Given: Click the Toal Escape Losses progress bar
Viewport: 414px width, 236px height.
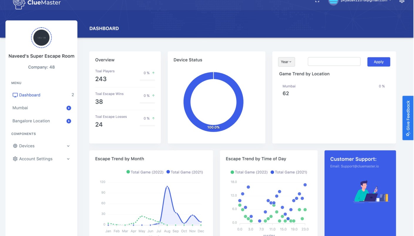Looking at the screenshot, I should tap(147, 126).
